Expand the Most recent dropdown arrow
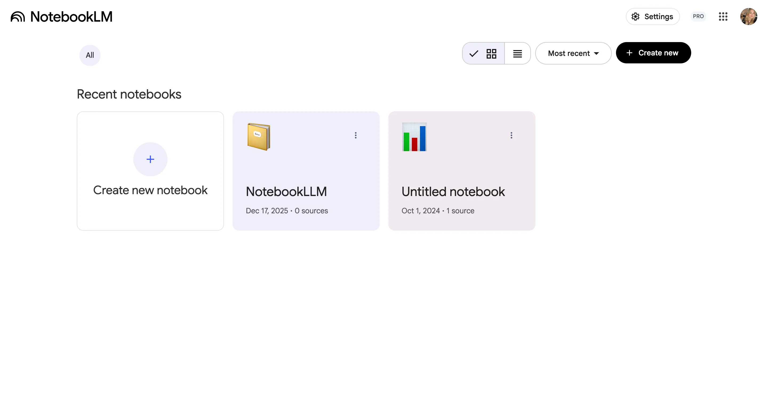Viewport: 768px width, 416px height. (x=597, y=53)
